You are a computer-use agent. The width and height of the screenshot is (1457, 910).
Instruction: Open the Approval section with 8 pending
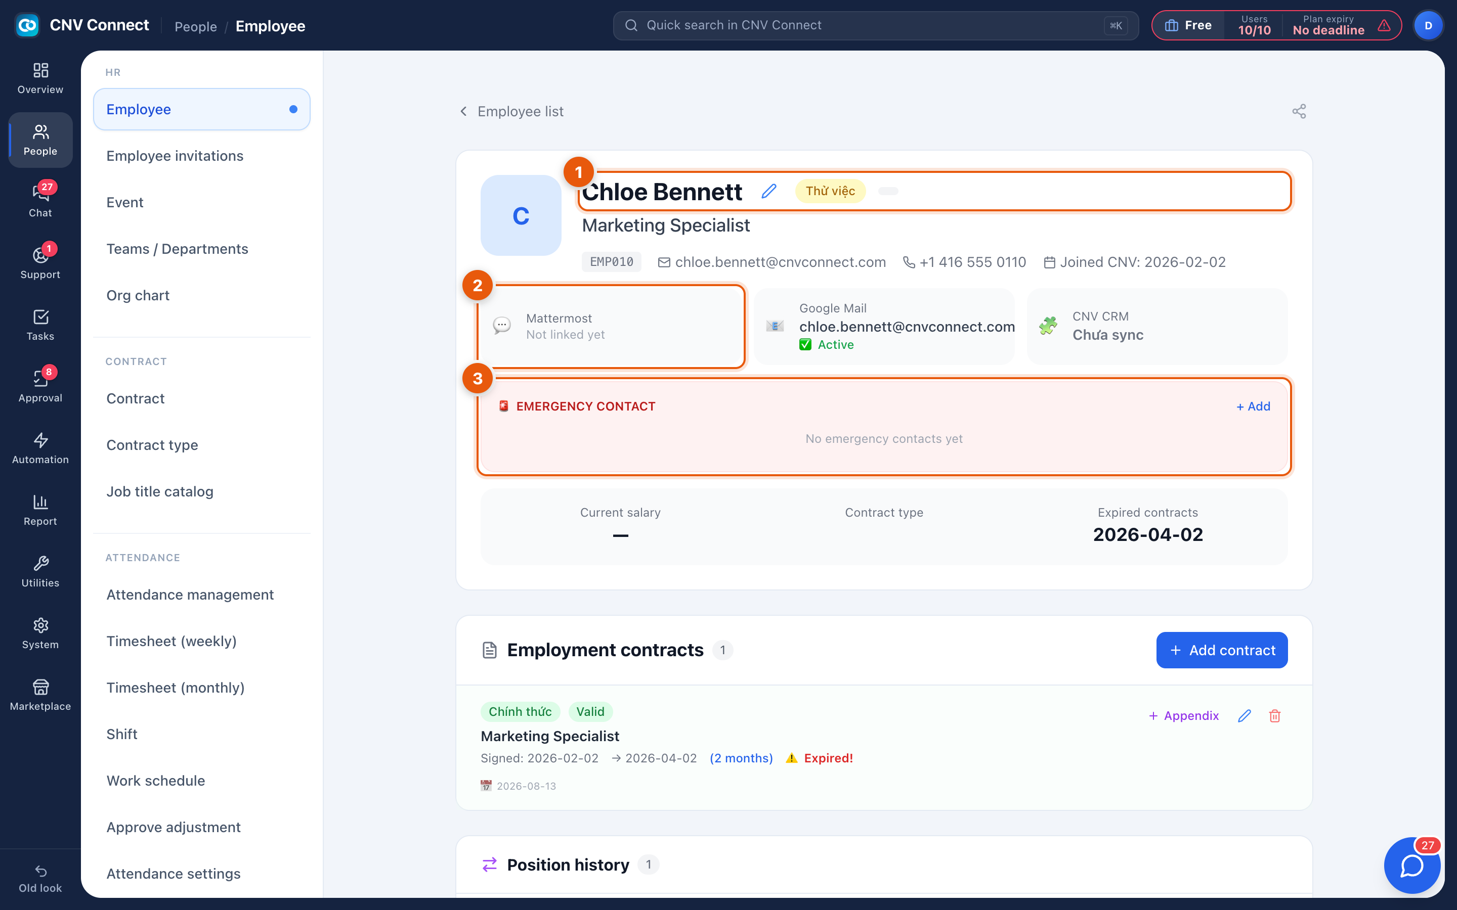pos(40,386)
